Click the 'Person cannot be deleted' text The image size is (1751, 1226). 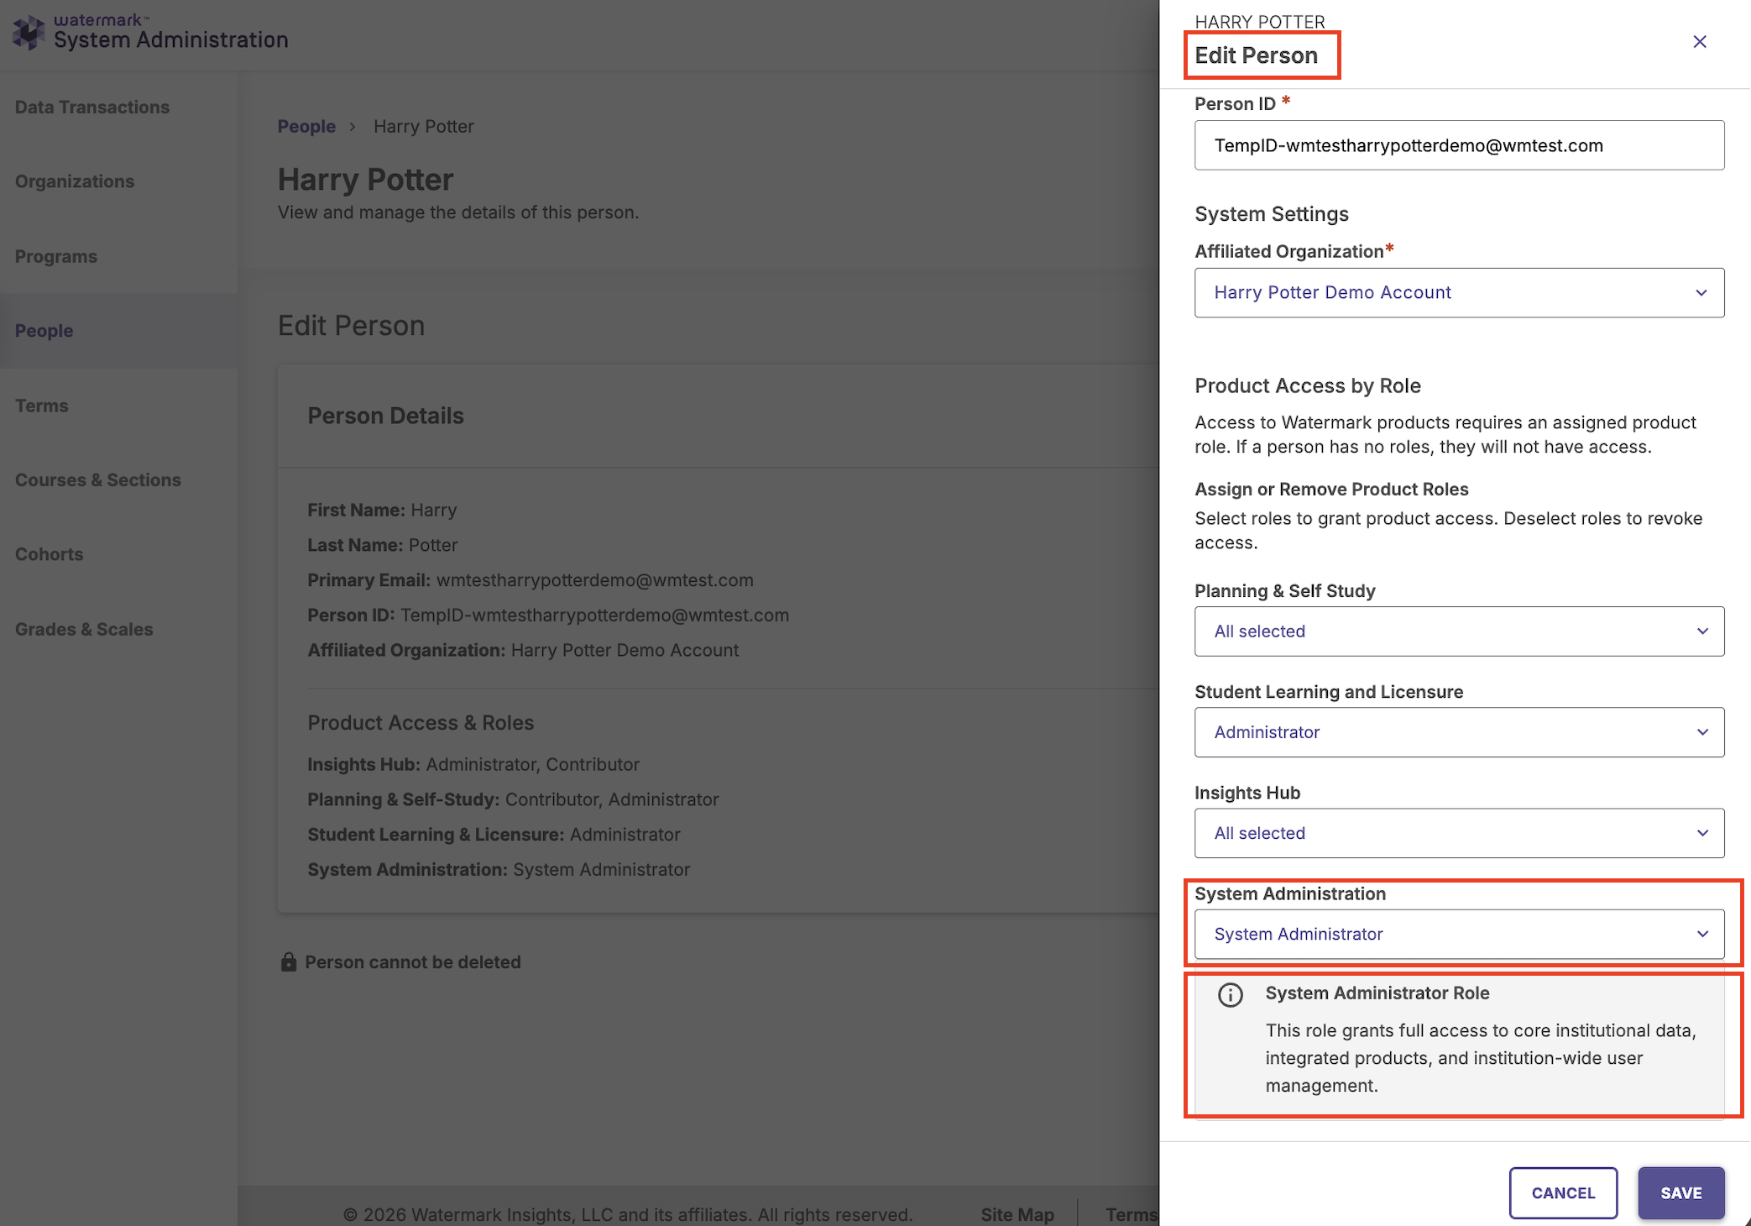click(x=413, y=962)
